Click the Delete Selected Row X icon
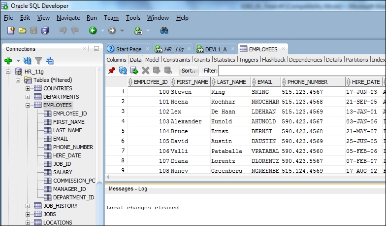 click(x=146, y=71)
